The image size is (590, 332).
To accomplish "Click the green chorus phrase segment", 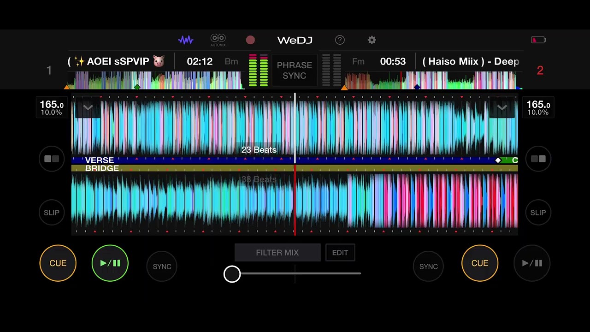I will point(510,160).
